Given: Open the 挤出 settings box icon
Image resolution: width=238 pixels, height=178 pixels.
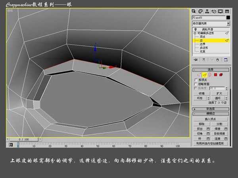Looking at the screenshot, I should [x=208, y=129].
